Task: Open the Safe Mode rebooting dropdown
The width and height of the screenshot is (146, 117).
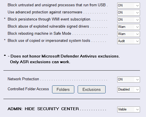Action: (129, 34)
